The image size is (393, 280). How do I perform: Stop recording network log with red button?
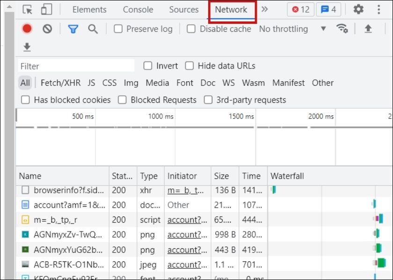click(x=27, y=29)
